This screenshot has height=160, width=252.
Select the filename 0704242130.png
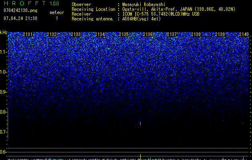click(x=20, y=11)
